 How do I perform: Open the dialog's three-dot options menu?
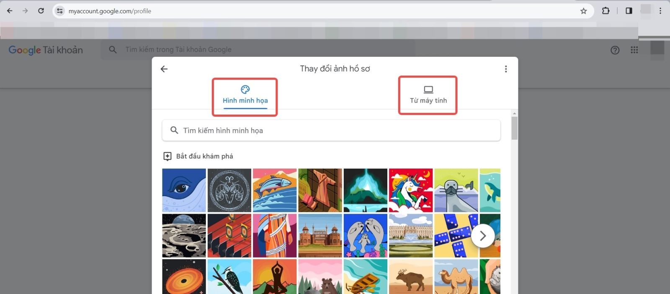click(506, 69)
